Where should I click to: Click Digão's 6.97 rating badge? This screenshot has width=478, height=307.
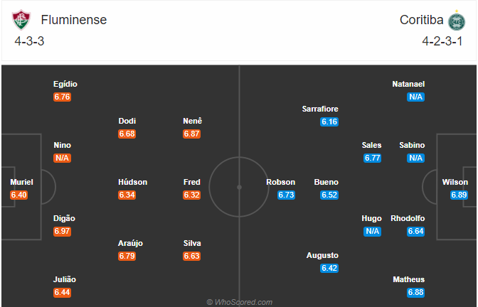point(62,231)
